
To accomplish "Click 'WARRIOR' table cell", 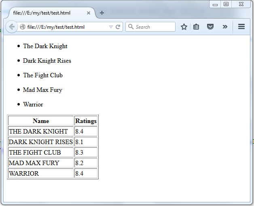I will tap(41, 174).
